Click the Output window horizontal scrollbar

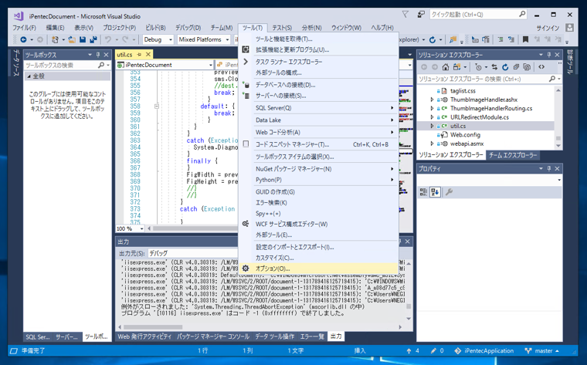(260, 327)
